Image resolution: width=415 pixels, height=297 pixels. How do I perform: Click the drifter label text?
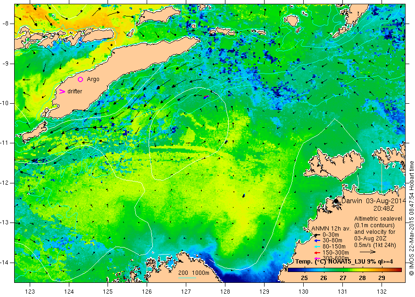pos(75,91)
